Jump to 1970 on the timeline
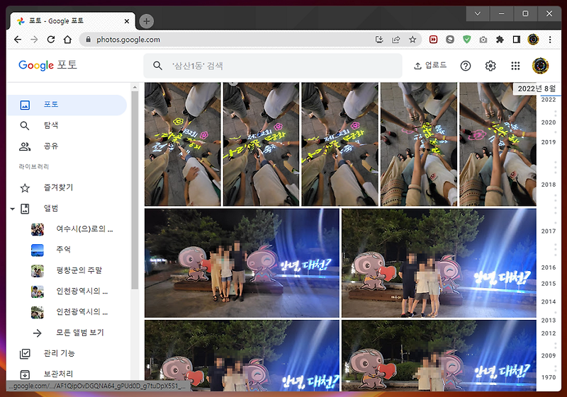This screenshot has width=567, height=397. (548, 377)
